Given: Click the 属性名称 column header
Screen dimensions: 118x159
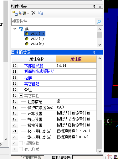Looking at the screenshot, I should tap(37, 59).
